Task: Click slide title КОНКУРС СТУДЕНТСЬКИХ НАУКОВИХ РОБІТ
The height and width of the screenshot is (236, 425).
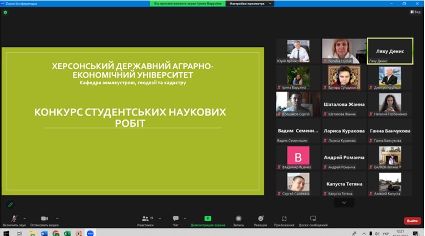Action: pos(130,118)
